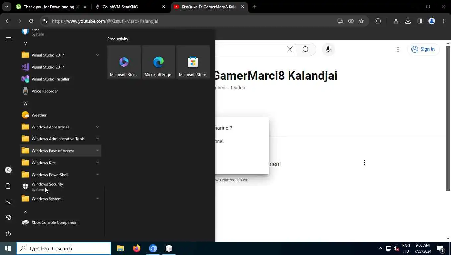451x255 pixels.
Task: Show hidden system tray icons
Action: [x=380, y=248]
